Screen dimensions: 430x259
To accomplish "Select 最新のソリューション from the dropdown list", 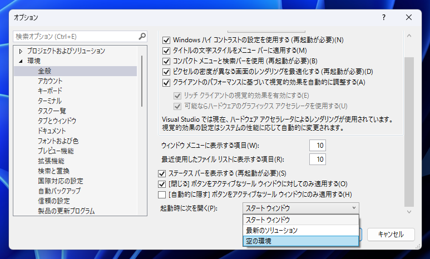I will [x=301, y=230].
